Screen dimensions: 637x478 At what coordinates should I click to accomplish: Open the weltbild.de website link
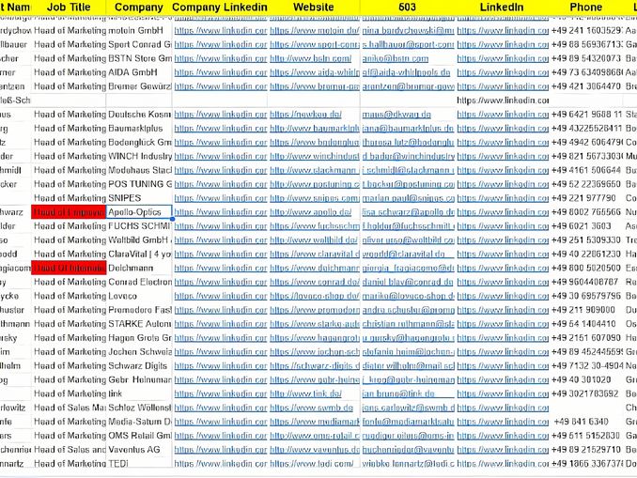coord(314,240)
